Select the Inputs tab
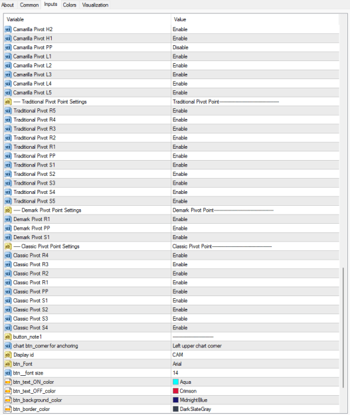 click(x=50, y=4)
